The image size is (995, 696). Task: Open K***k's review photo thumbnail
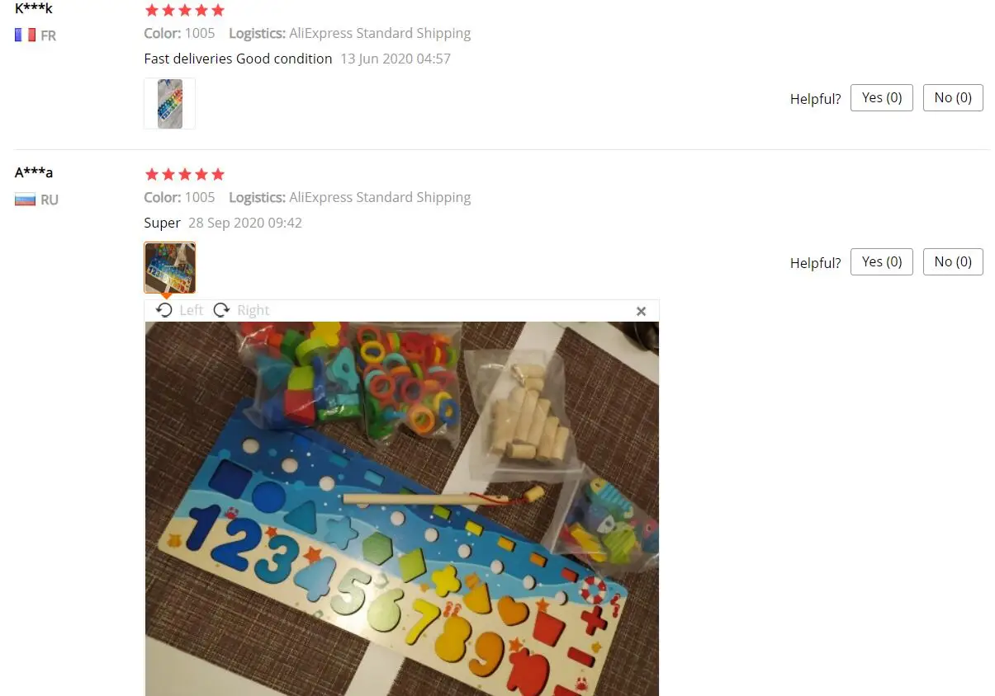click(169, 103)
